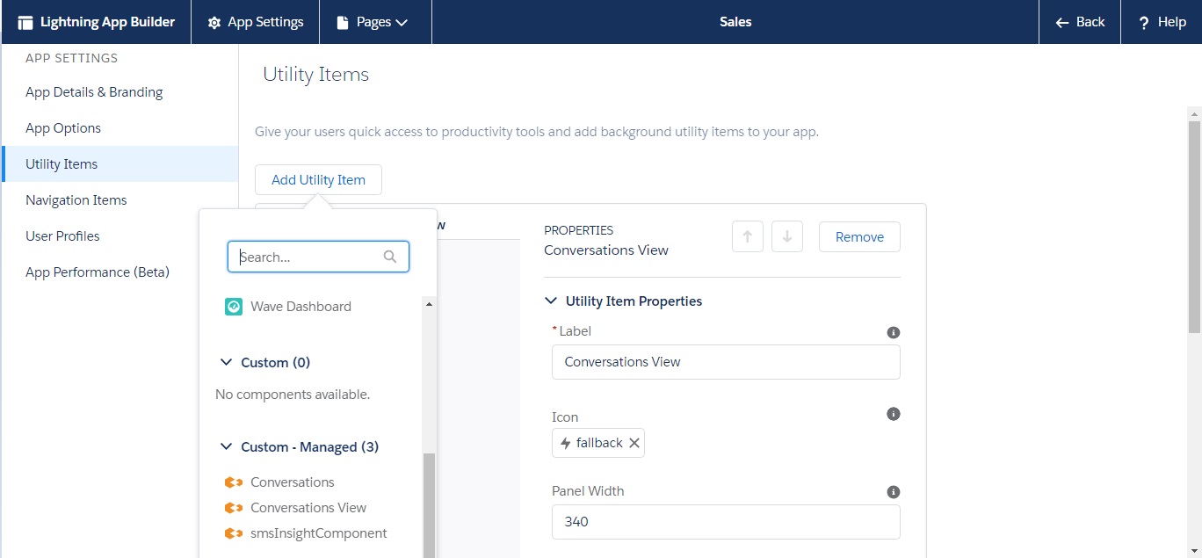Click the info icon next to Label
The height and width of the screenshot is (558, 1202).
894,332
